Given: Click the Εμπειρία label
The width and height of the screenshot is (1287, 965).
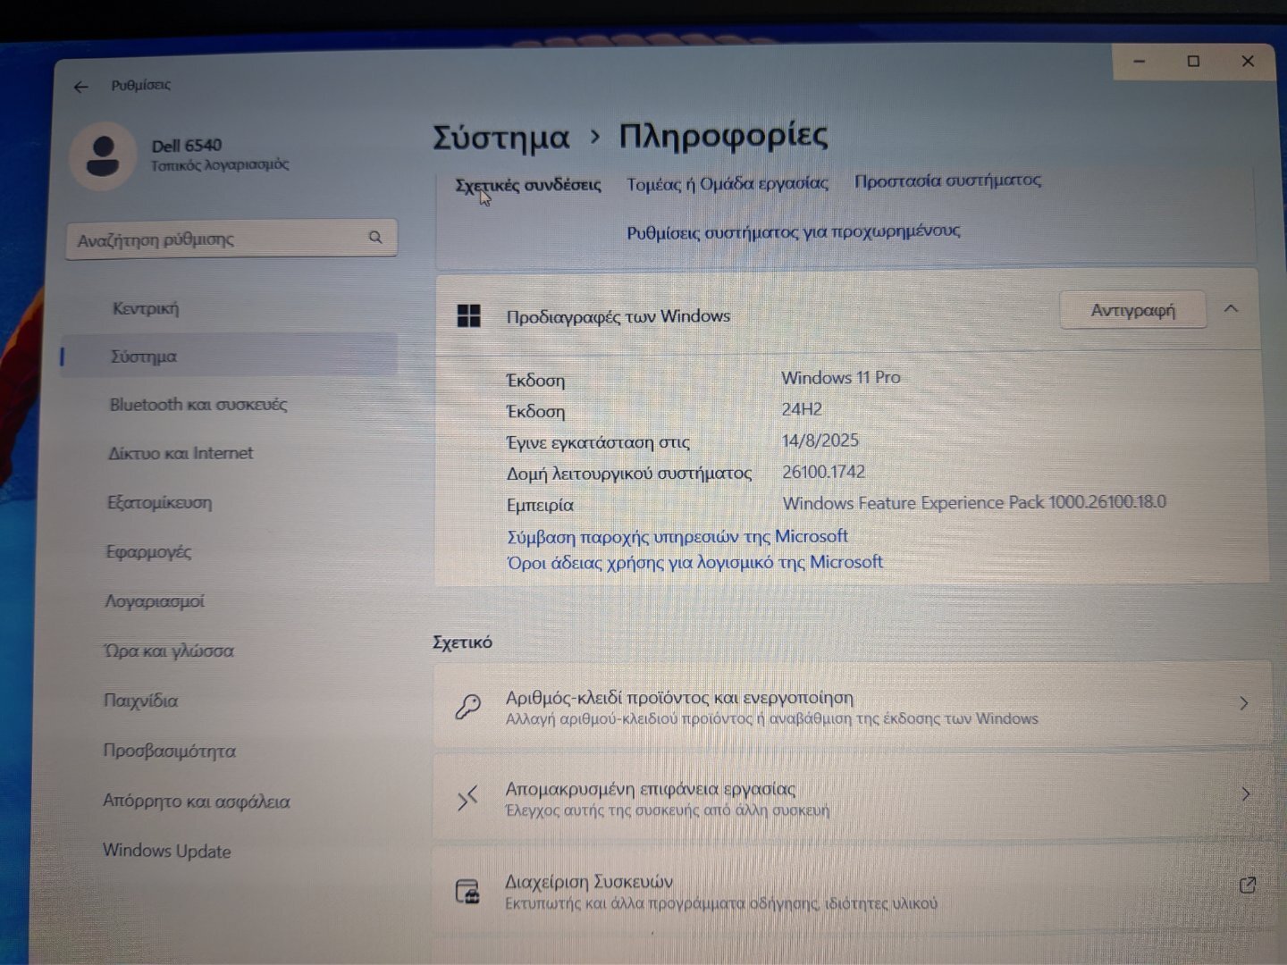Looking at the screenshot, I should (x=540, y=505).
